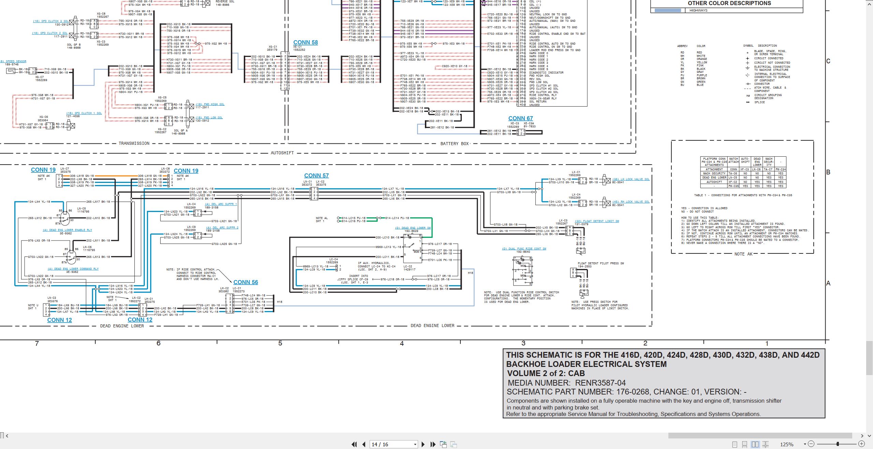The width and height of the screenshot is (873, 449).
Task: Click the AUTOSHIFT section label
Action: tap(282, 153)
